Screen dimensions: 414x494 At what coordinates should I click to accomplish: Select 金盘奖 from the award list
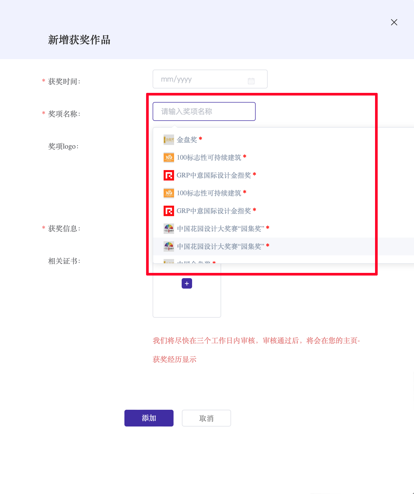point(187,140)
